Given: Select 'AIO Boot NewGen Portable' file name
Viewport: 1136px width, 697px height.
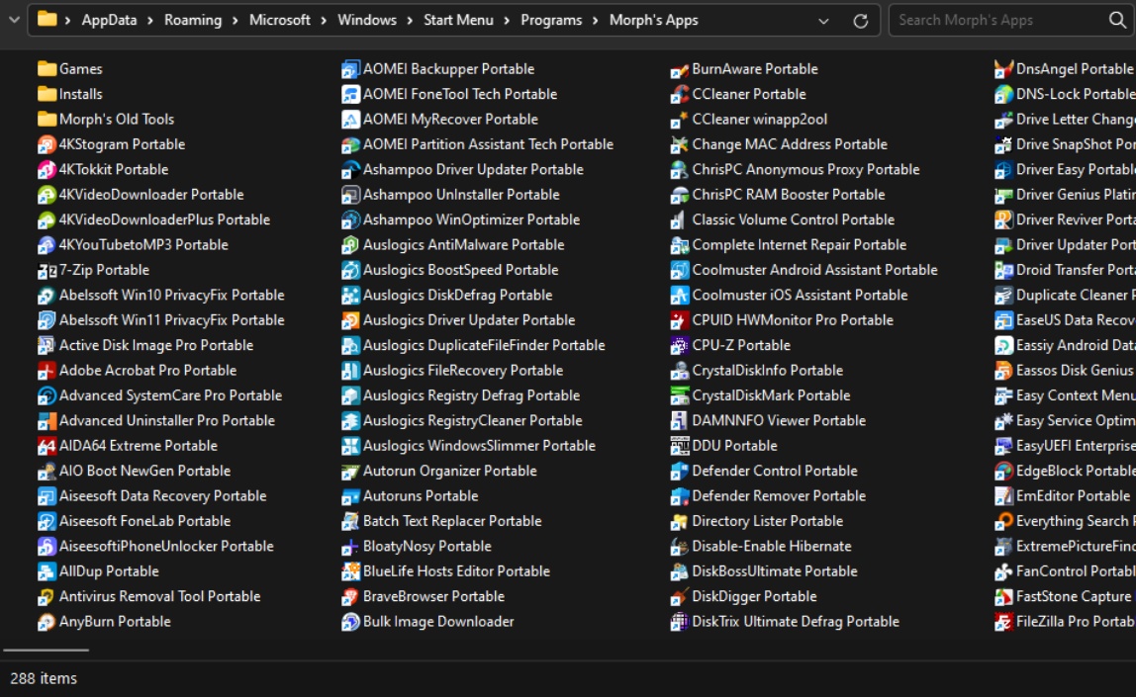Looking at the screenshot, I should pyautogui.click(x=144, y=472).
